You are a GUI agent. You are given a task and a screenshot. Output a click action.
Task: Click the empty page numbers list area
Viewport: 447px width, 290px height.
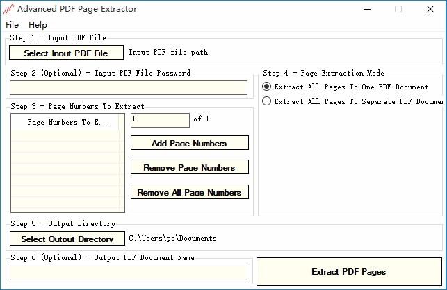point(68,173)
